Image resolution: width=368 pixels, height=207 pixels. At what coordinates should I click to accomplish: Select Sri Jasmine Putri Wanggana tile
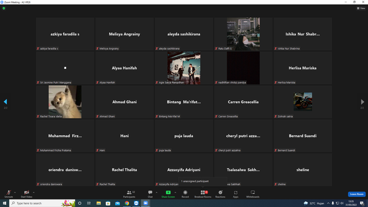pyautogui.click(x=65, y=68)
